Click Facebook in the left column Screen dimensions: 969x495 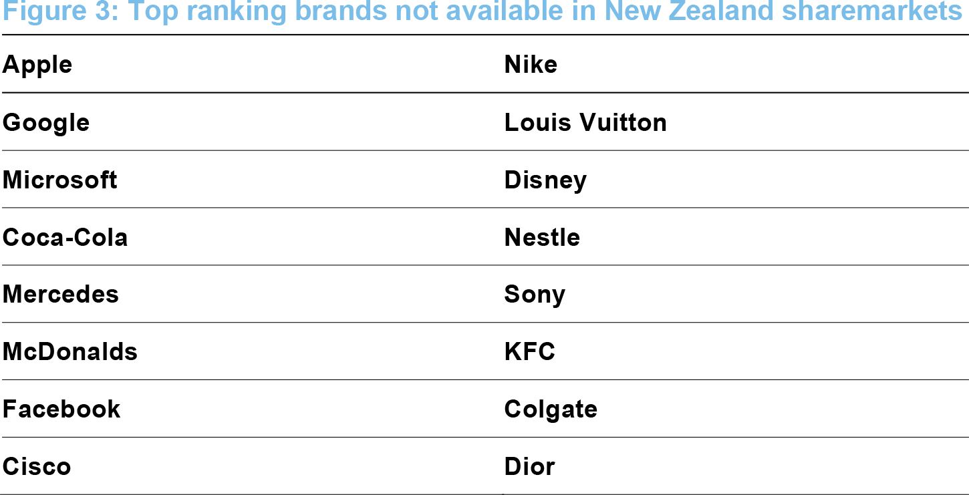[x=61, y=409]
